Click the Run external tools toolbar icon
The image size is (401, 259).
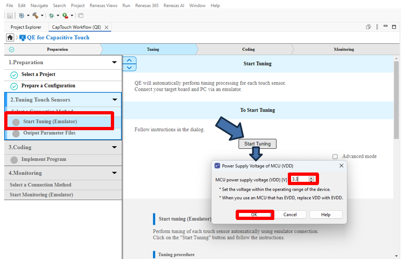tap(65, 16)
